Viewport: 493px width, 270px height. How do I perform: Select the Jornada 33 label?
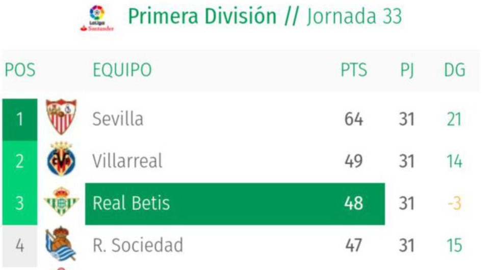coord(354,16)
